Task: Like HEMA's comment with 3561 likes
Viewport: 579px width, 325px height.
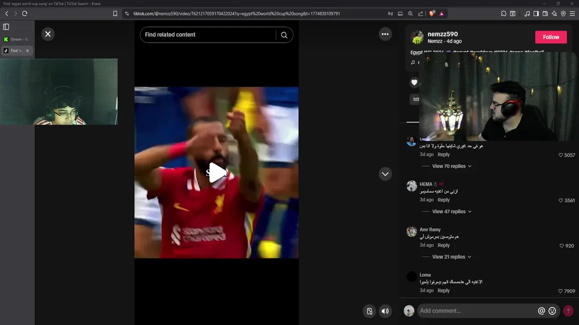Action: (x=561, y=200)
